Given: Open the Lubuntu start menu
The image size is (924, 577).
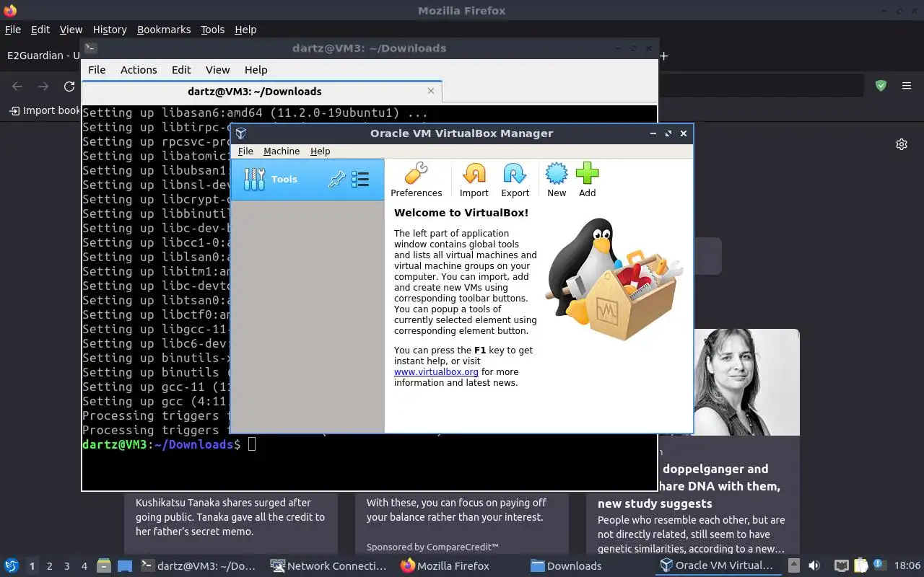Looking at the screenshot, I should pos(12,566).
